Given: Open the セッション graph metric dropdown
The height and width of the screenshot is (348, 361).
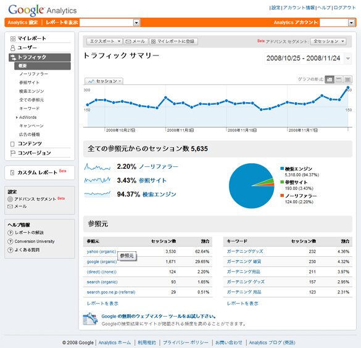Looking at the screenshot, I should 104,81.
